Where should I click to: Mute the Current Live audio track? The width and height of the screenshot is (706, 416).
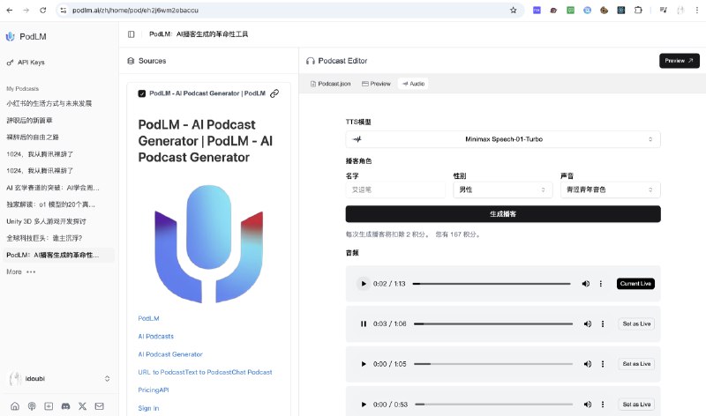(x=586, y=284)
